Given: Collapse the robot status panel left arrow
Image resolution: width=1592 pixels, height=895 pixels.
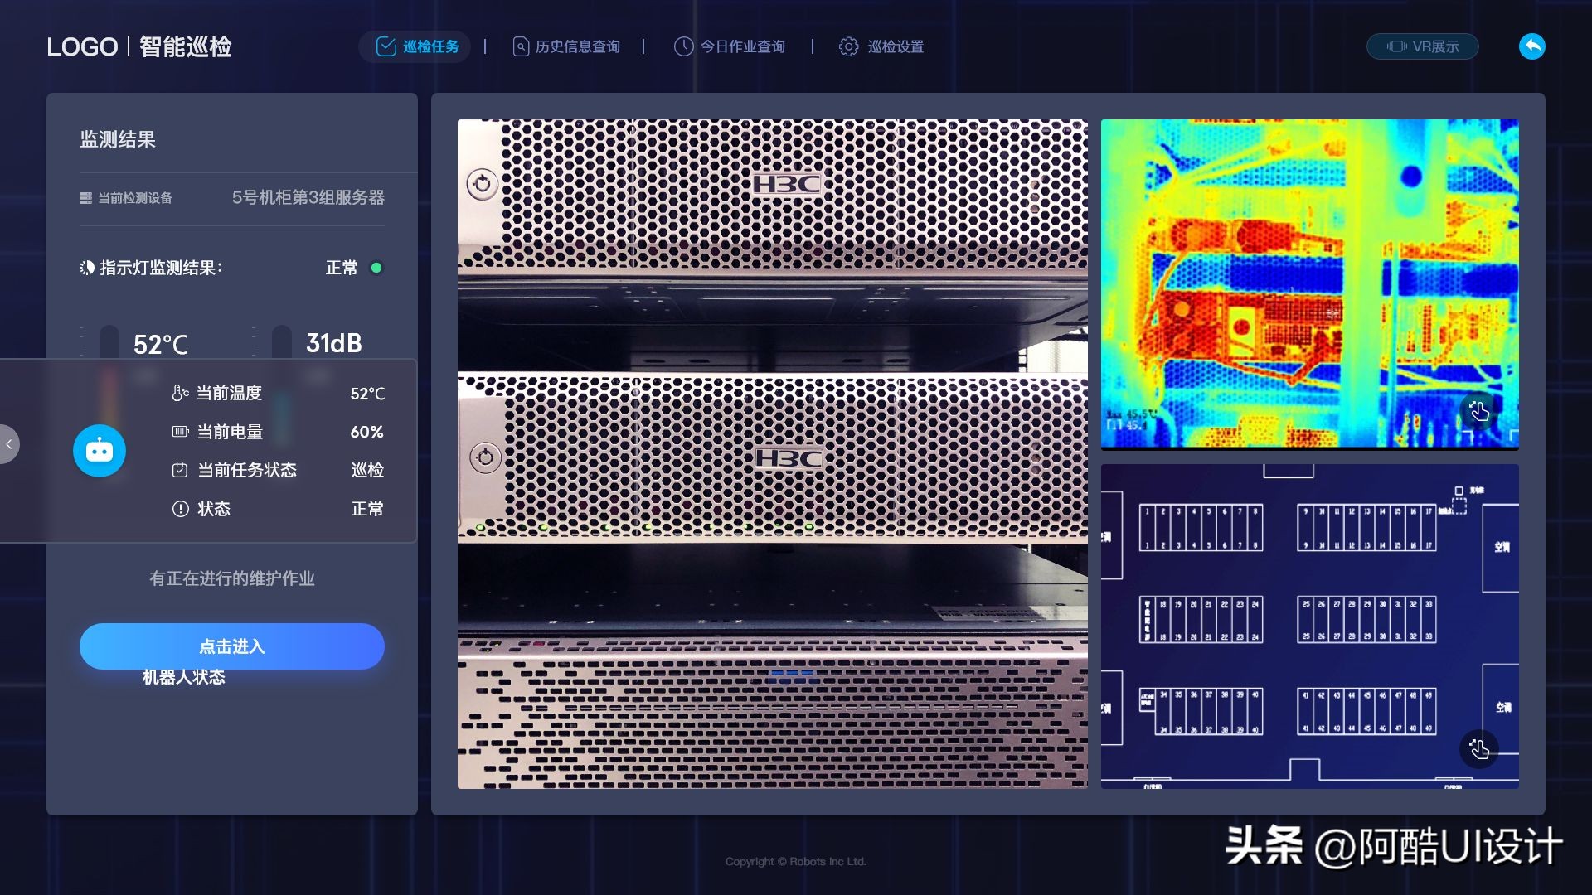Looking at the screenshot, I should (x=9, y=444).
